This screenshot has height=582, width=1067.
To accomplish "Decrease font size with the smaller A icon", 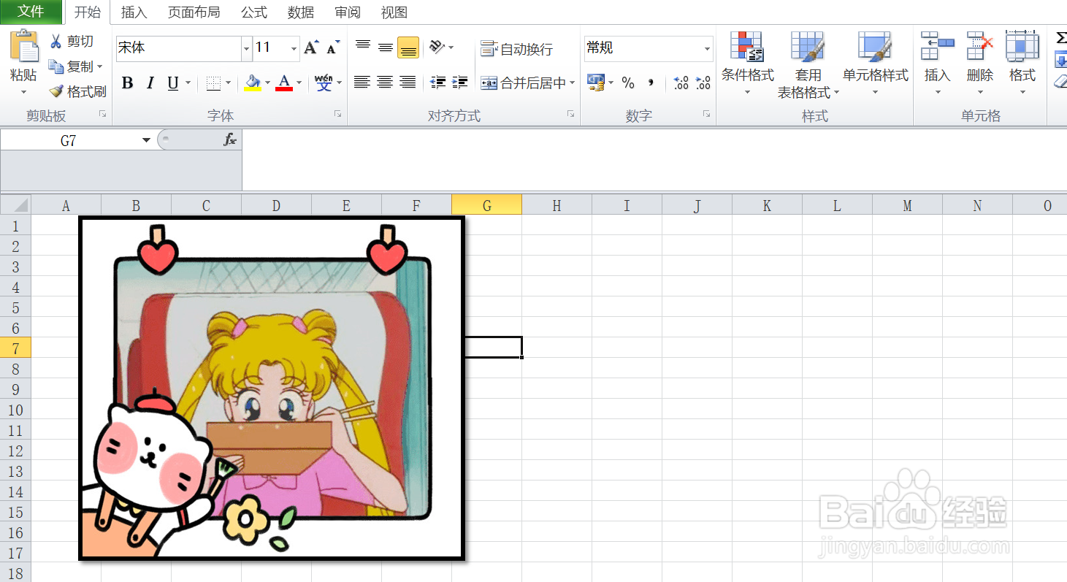I will coord(333,47).
